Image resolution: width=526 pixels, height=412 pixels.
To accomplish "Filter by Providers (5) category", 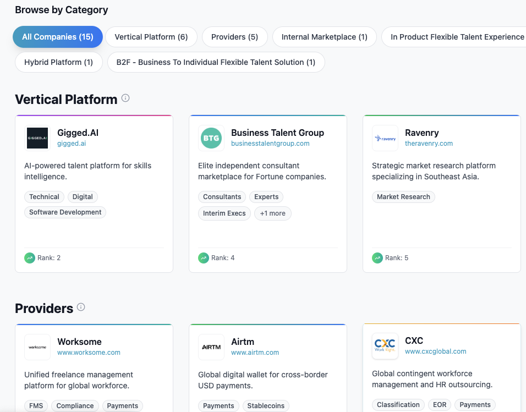I will click(234, 37).
